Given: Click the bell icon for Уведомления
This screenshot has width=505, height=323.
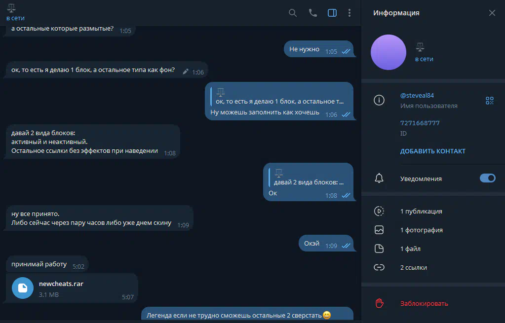Looking at the screenshot, I should pos(379,178).
